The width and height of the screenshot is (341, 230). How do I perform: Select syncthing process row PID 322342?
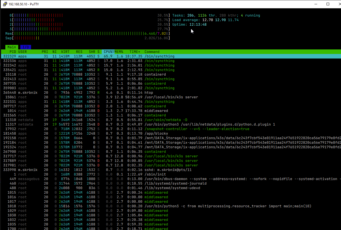coord(171,65)
